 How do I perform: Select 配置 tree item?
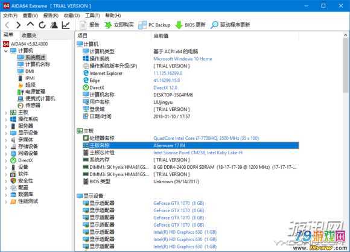(23, 187)
